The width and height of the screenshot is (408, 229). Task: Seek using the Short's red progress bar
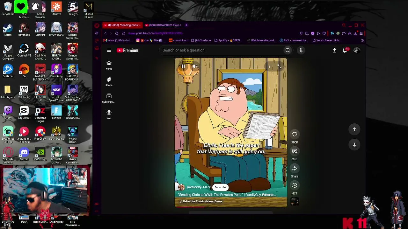231,207
